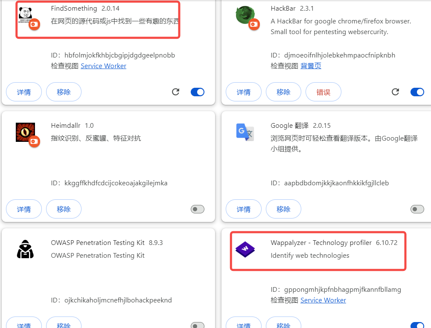Image resolution: width=431 pixels, height=328 pixels.
Task: Open Wappalyzer Service Worker link
Action: coord(323,300)
